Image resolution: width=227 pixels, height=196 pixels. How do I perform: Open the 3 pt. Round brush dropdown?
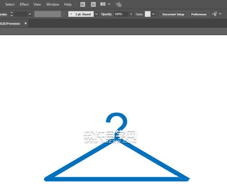(x=96, y=14)
